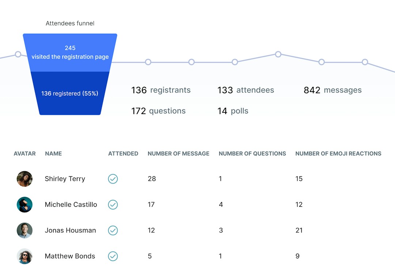Click Matthew Bonds' message count 5

(x=150, y=256)
